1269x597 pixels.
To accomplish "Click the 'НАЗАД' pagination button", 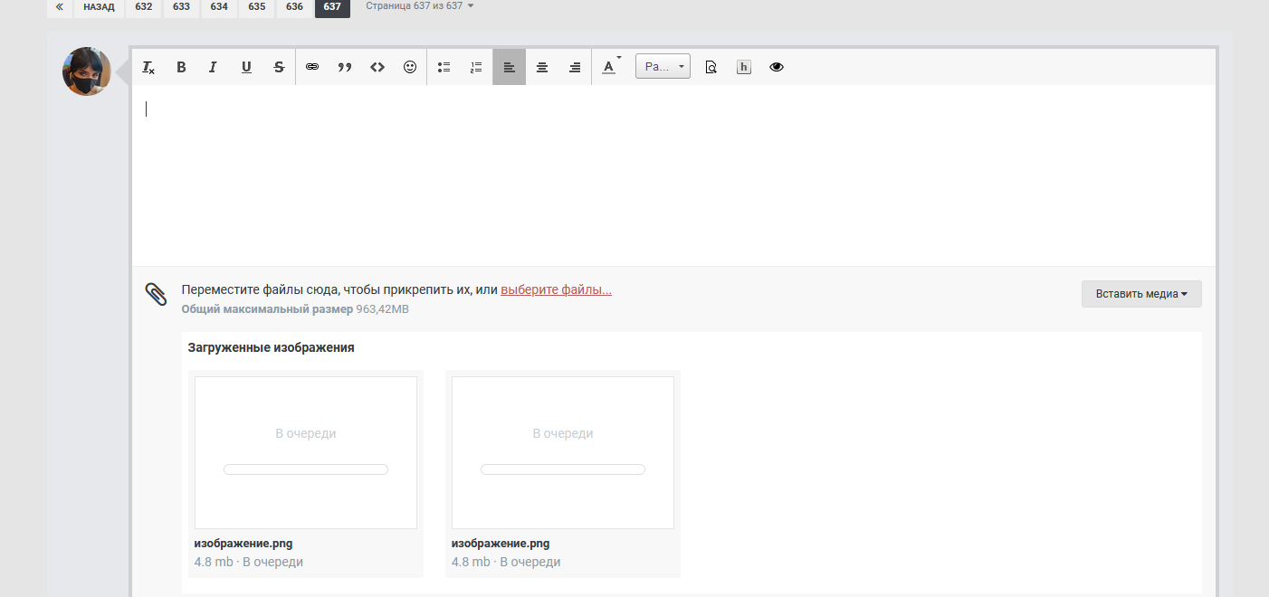I will [x=99, y=7].
